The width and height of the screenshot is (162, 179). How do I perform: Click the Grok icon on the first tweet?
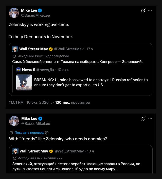[143, 11]
